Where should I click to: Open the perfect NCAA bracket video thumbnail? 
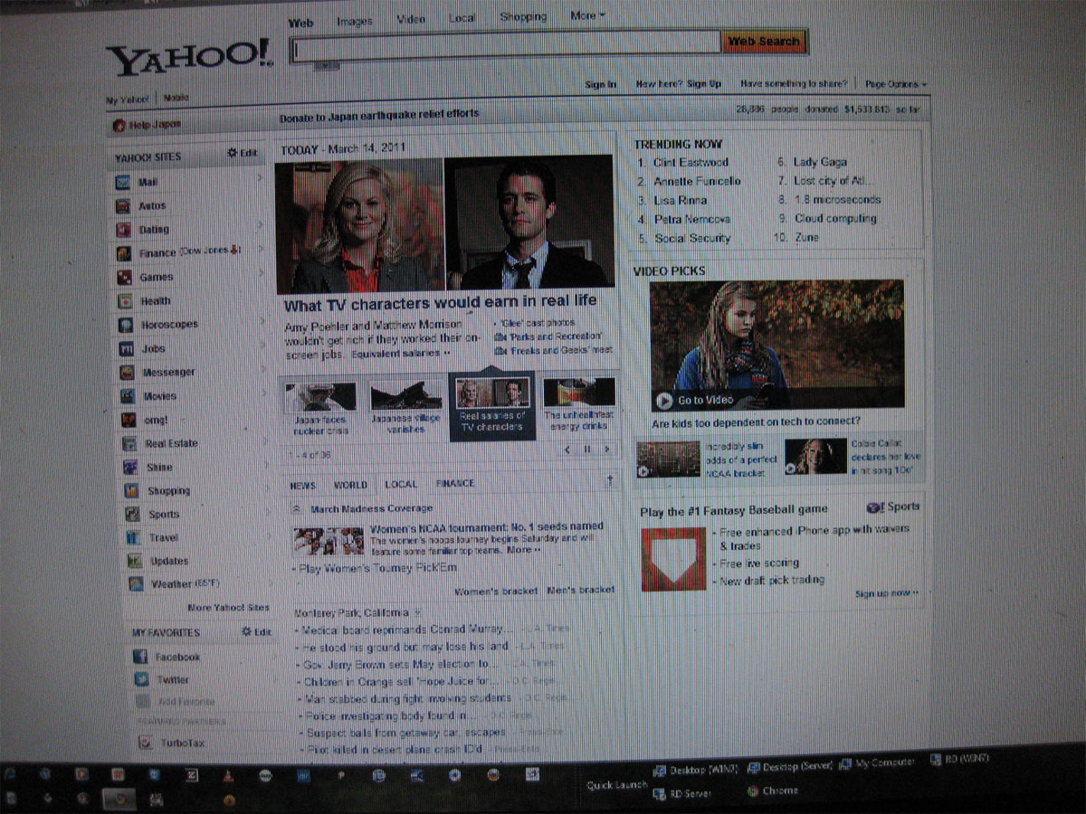pos(668,459)
